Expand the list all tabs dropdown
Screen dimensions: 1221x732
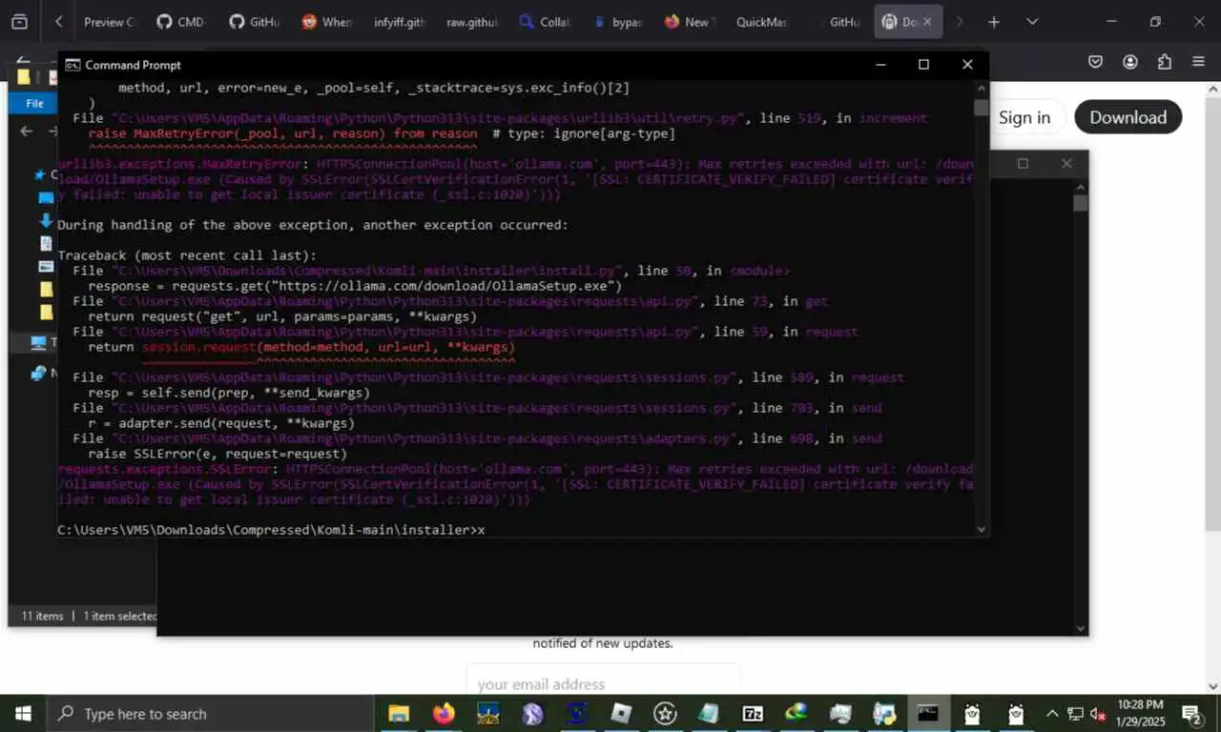pyautogui.click(x=1032, y=21)
